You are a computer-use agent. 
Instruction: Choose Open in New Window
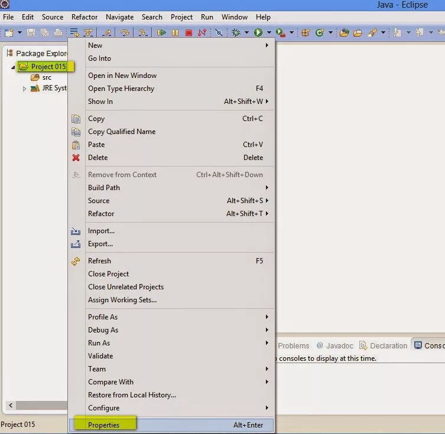pyautogui.click(x=171, y=76)
